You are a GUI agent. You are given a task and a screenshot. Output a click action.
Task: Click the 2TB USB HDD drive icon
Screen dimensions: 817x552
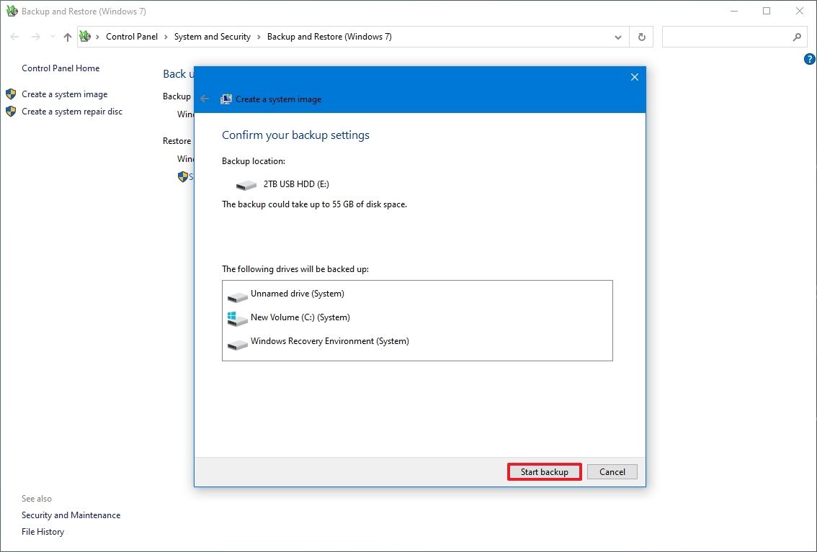click(246, 185)
